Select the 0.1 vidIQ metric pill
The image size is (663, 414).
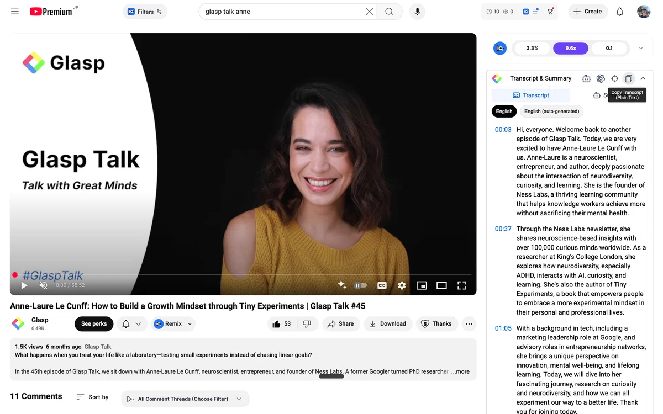[x=609, y=48]
